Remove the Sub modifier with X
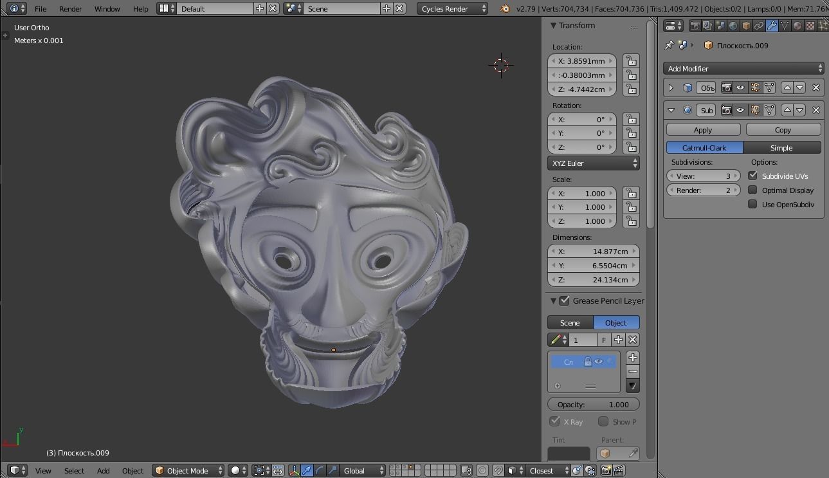The width and height of the screenshot is (829, 478). [x=816, y=110]
